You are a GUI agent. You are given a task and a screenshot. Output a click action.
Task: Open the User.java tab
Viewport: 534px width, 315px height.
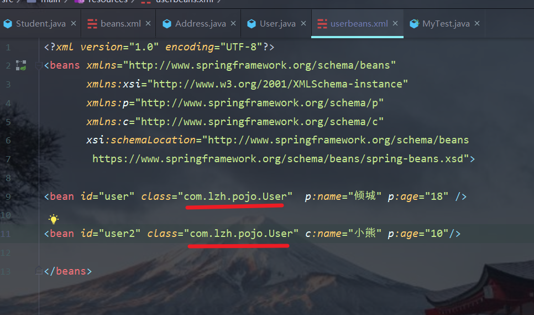pyautogui.click(x=276, y=23)
